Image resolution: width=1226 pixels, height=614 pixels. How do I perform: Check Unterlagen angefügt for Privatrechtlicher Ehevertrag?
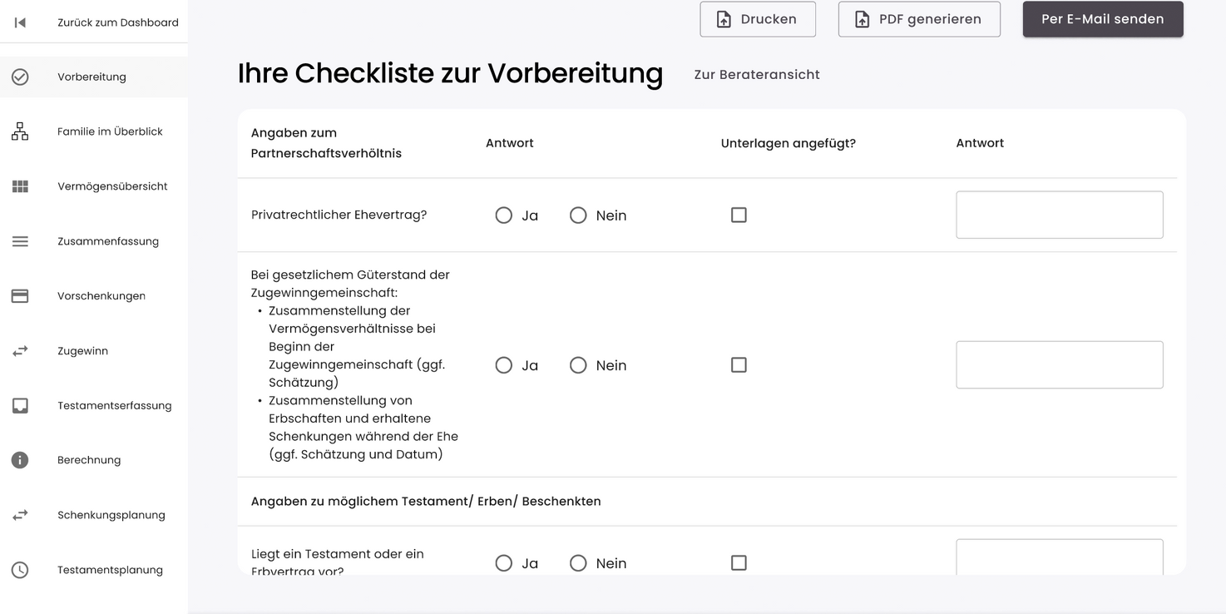pyautogui.click(x=739, y=215)
